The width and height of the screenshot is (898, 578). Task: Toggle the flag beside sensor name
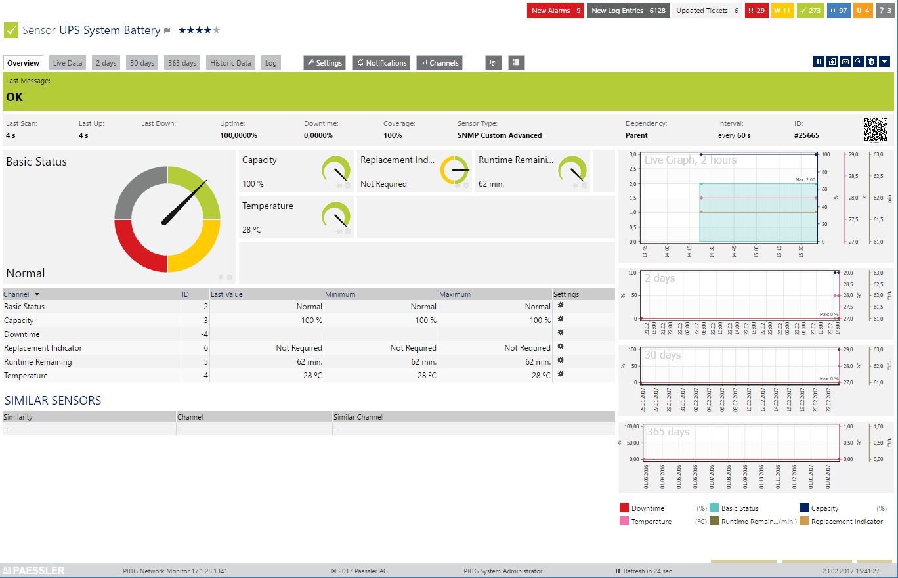(x=167, y=30)
